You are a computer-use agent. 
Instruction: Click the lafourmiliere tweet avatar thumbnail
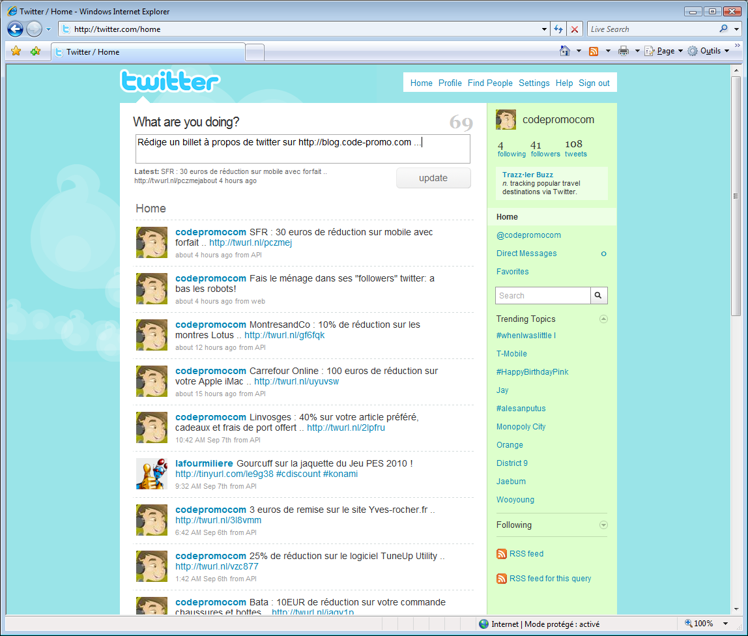click(x=152, y=474)
